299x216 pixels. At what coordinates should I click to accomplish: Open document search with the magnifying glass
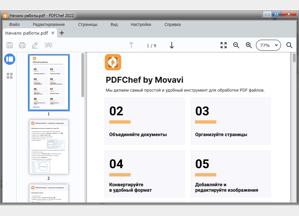(289, 45)
